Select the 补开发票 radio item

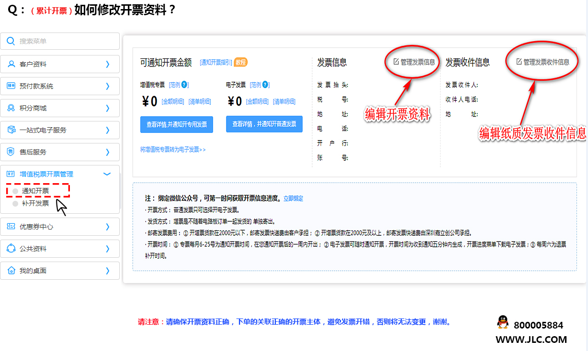pyautogui.click(x=15, y=203)
